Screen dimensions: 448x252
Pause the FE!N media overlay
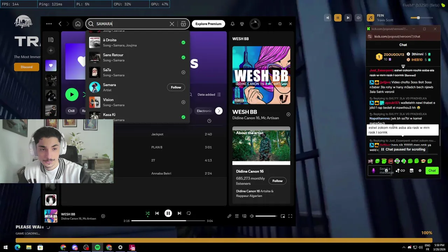[338, 17]
